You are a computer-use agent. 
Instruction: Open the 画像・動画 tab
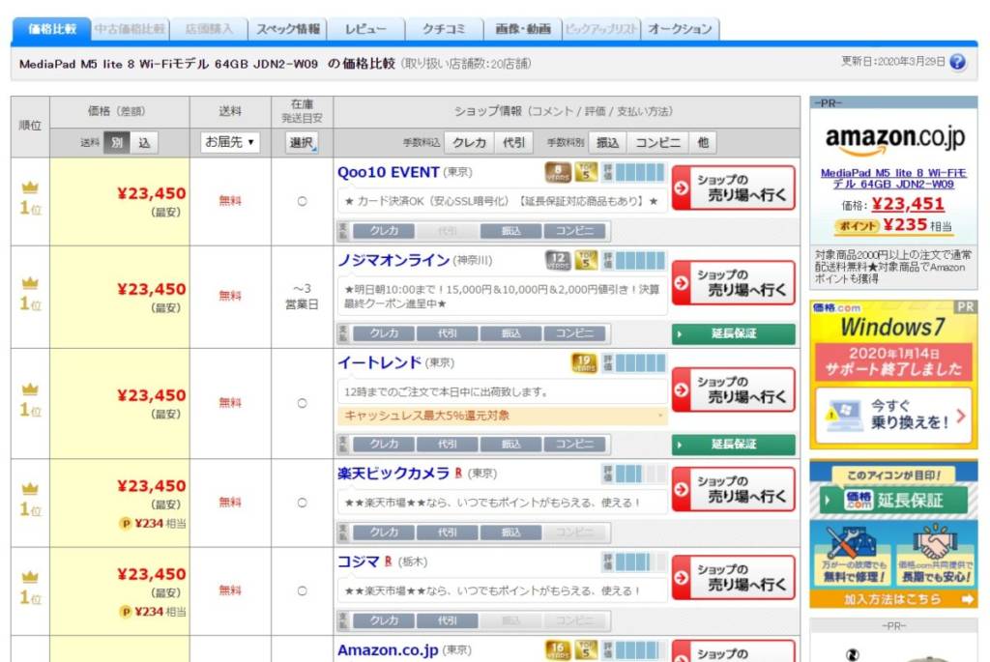click(523, 29)
